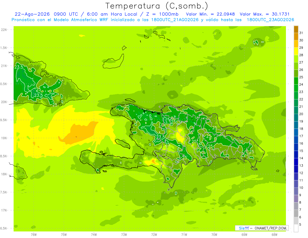Click the dark orange swatch at the colorbar top

tap(296, 29)
